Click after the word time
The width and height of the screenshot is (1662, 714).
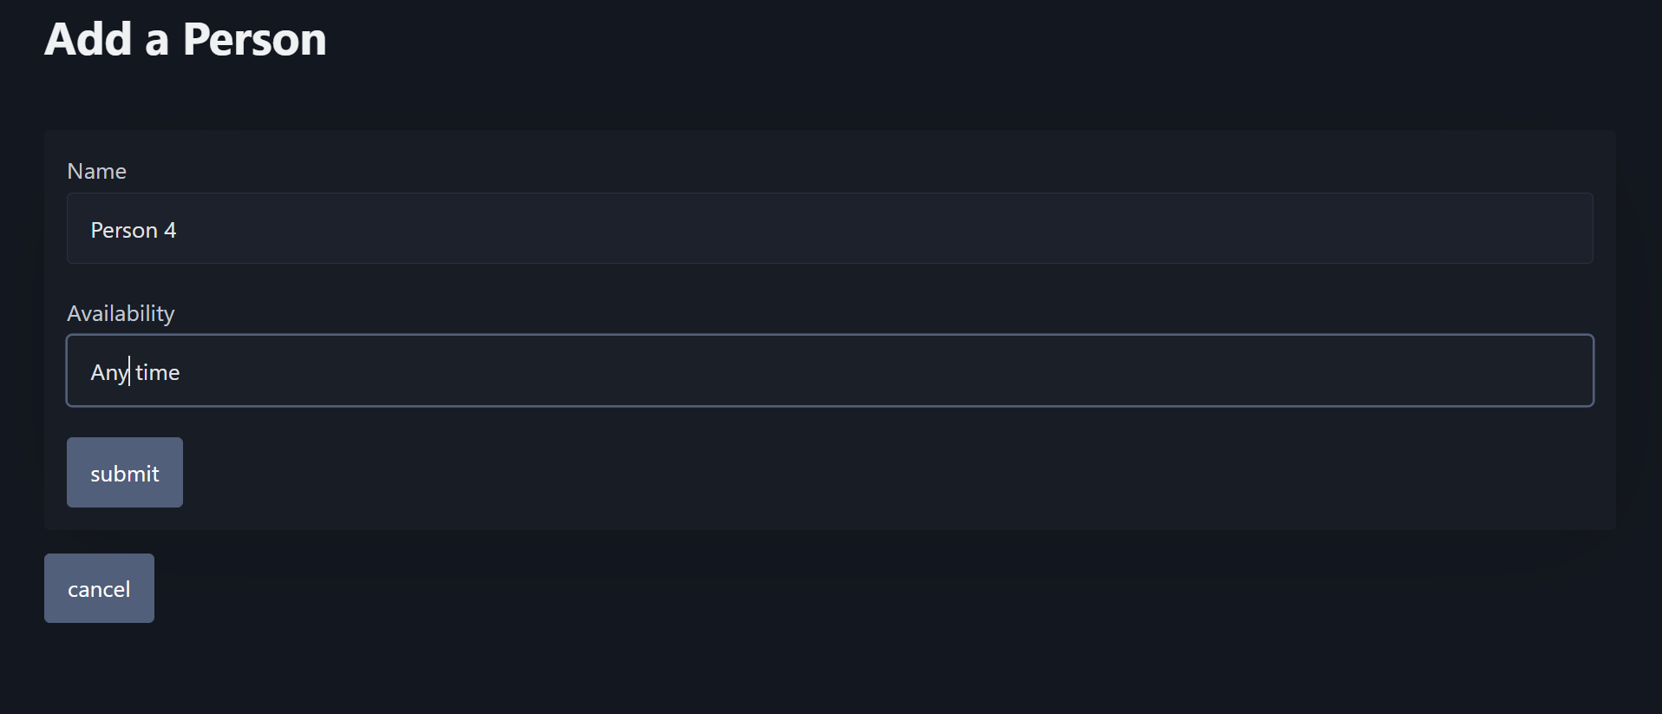click(184, 370)
